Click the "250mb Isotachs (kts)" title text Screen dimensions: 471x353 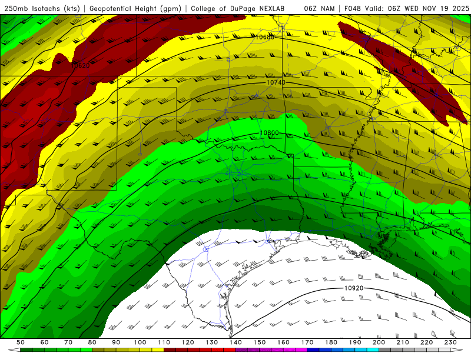click(x=42, y=8)
